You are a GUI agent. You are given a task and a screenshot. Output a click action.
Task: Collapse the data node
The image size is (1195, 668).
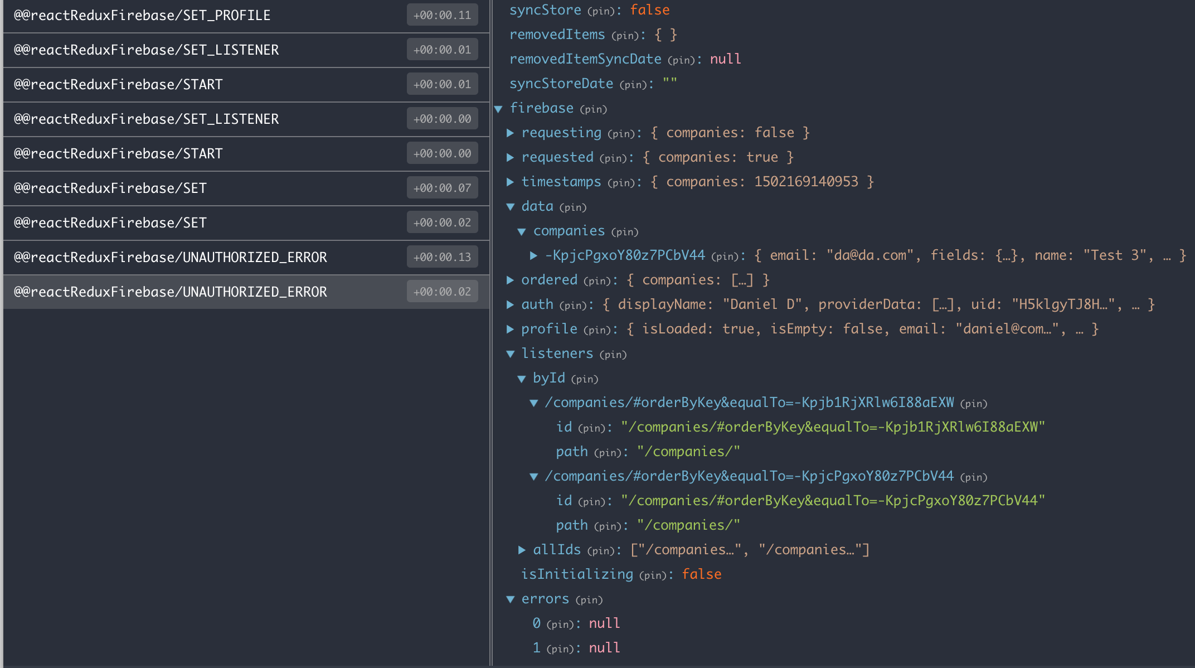[x=511, y=207]
